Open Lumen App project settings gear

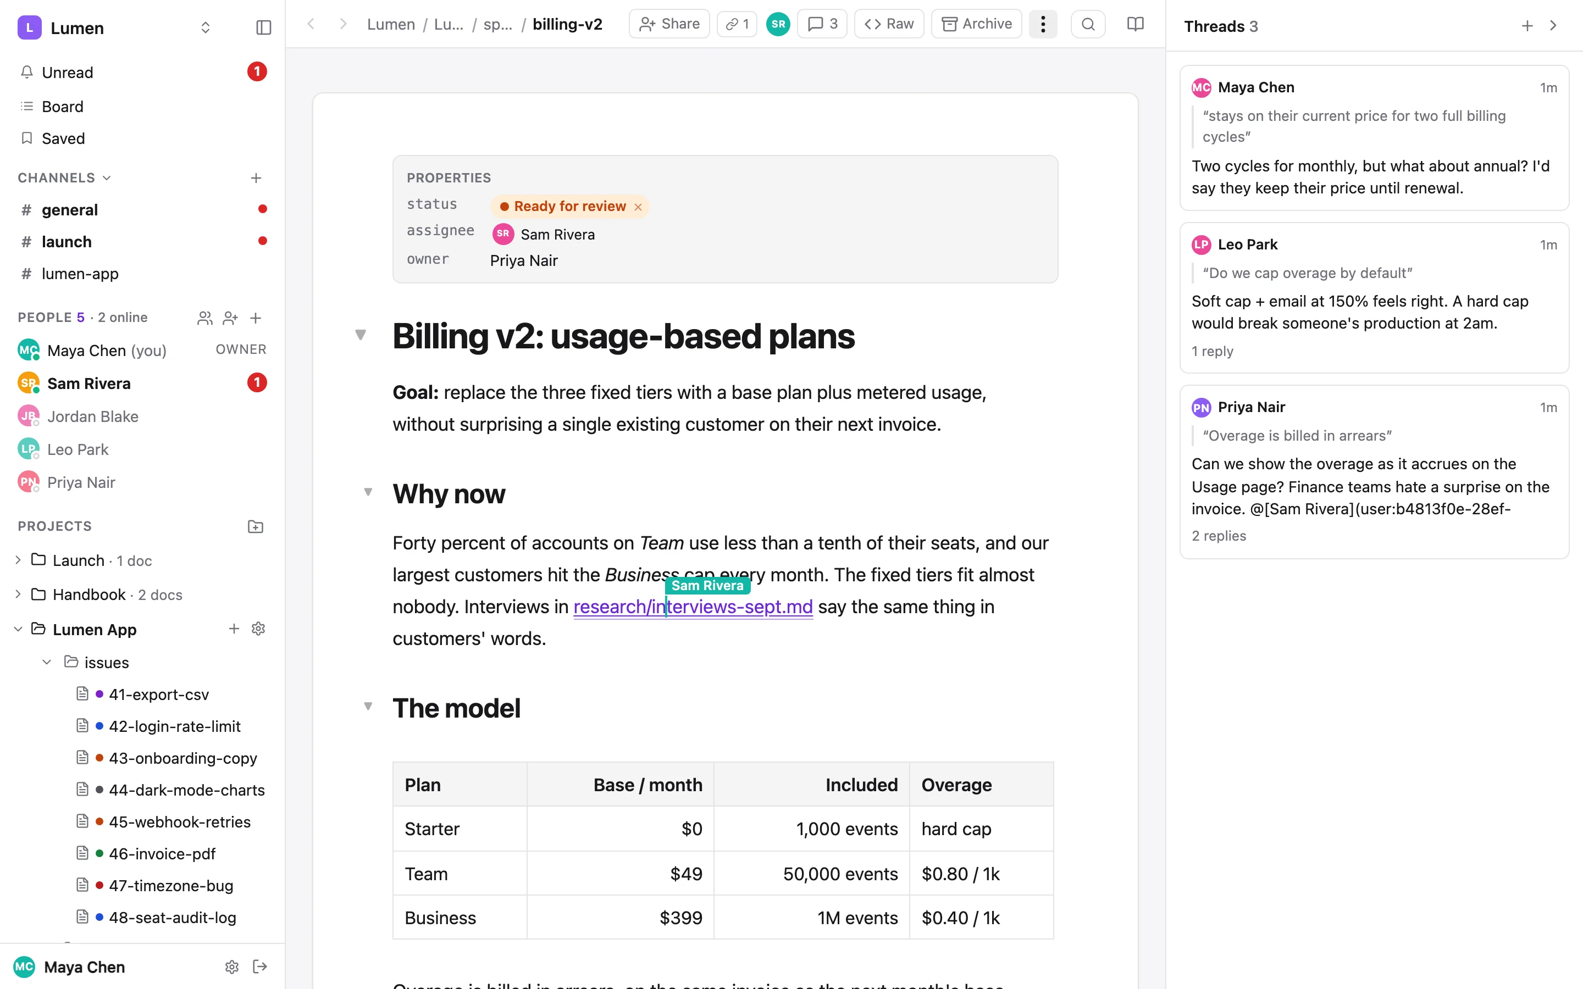[x=258, y=629]
